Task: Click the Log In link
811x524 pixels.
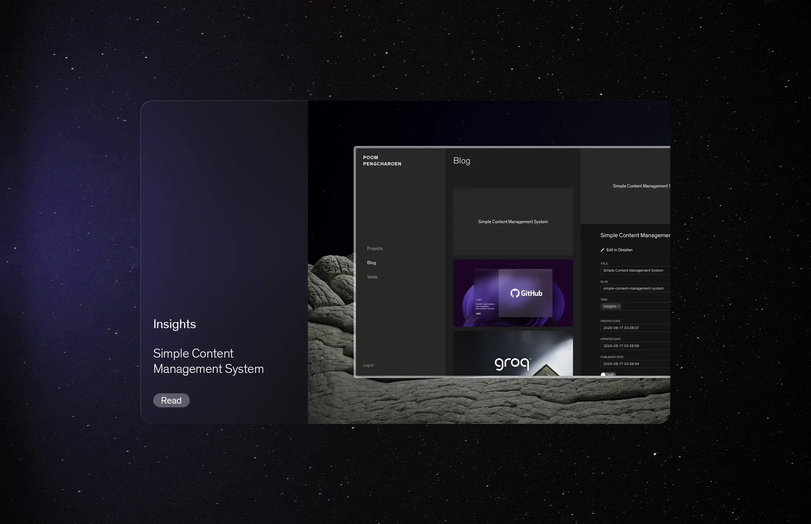Action: point(368,365)
